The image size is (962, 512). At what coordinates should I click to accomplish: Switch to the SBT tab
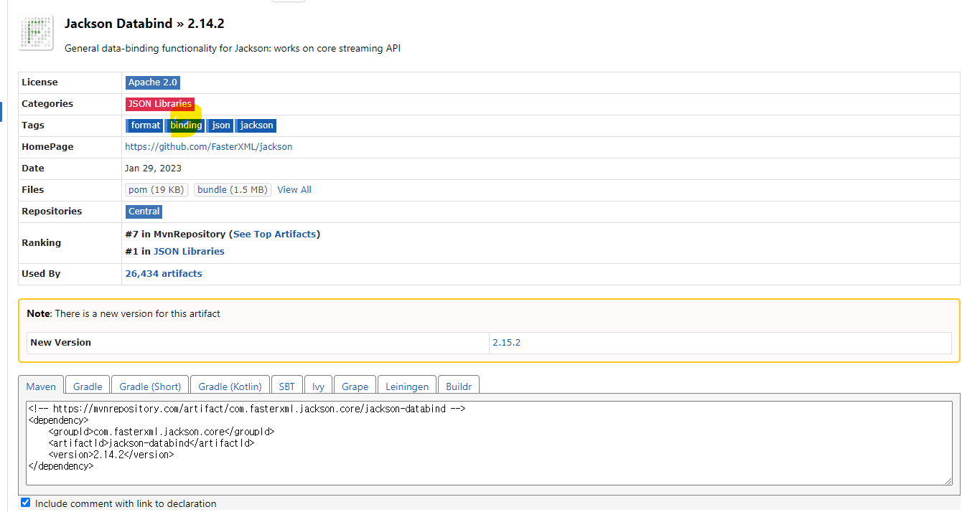click(x=287, y=386)
